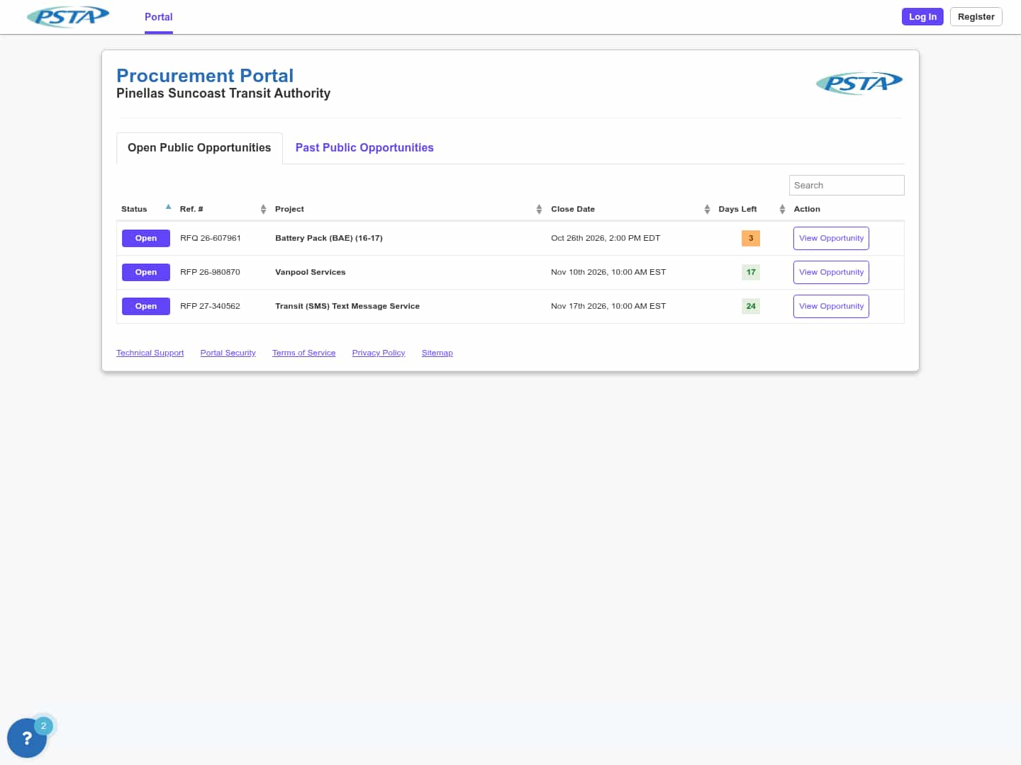Click the Log In button

coord(922,17)
